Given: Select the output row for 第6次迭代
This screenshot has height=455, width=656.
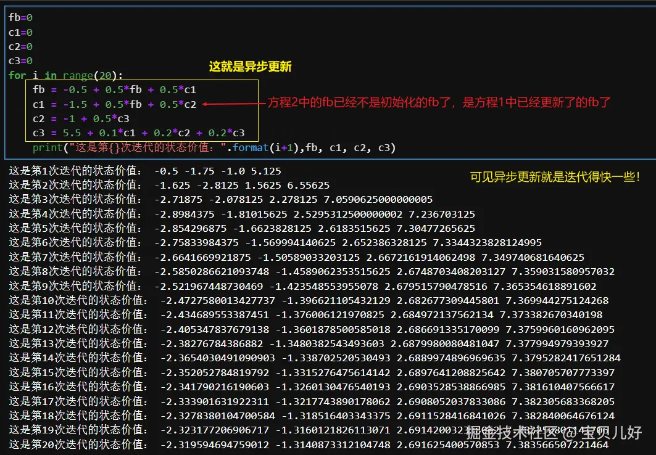Looking at the screenshot, I should click(x=275, y=242).
